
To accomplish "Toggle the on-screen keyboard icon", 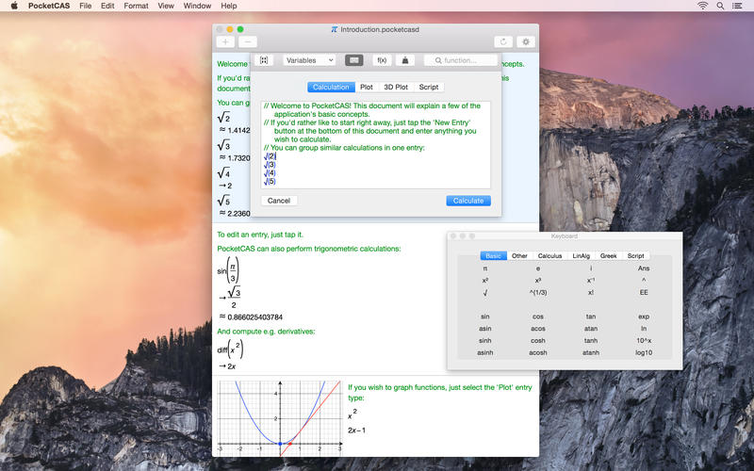I will tap(353, 60).
